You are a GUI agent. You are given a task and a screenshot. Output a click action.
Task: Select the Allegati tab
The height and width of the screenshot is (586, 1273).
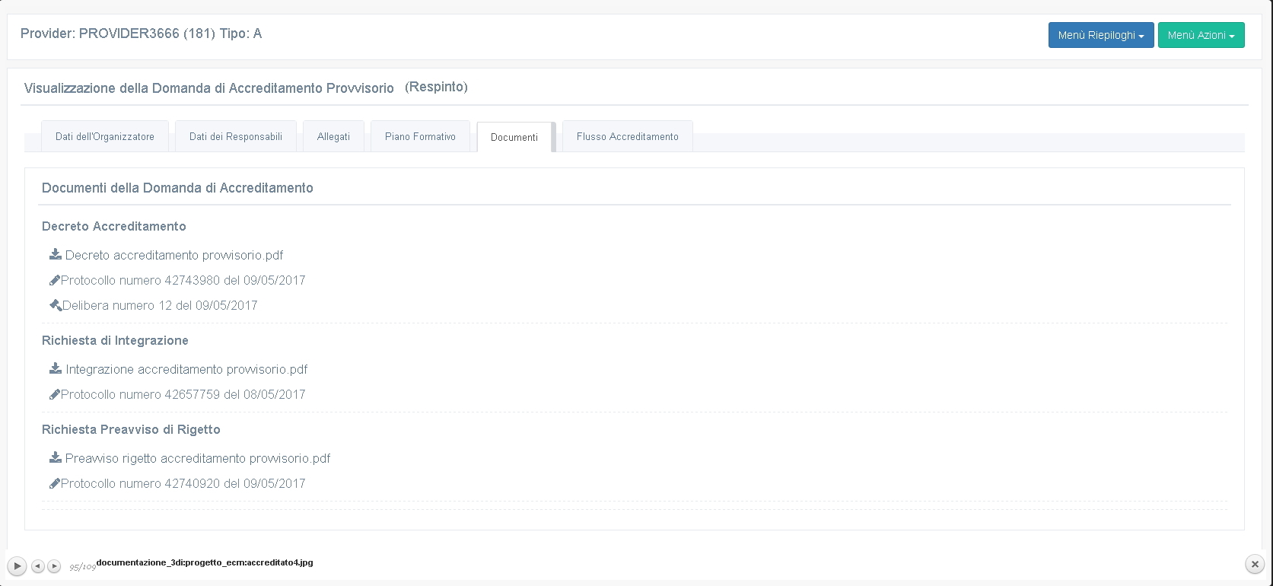[x=333, y=137]
